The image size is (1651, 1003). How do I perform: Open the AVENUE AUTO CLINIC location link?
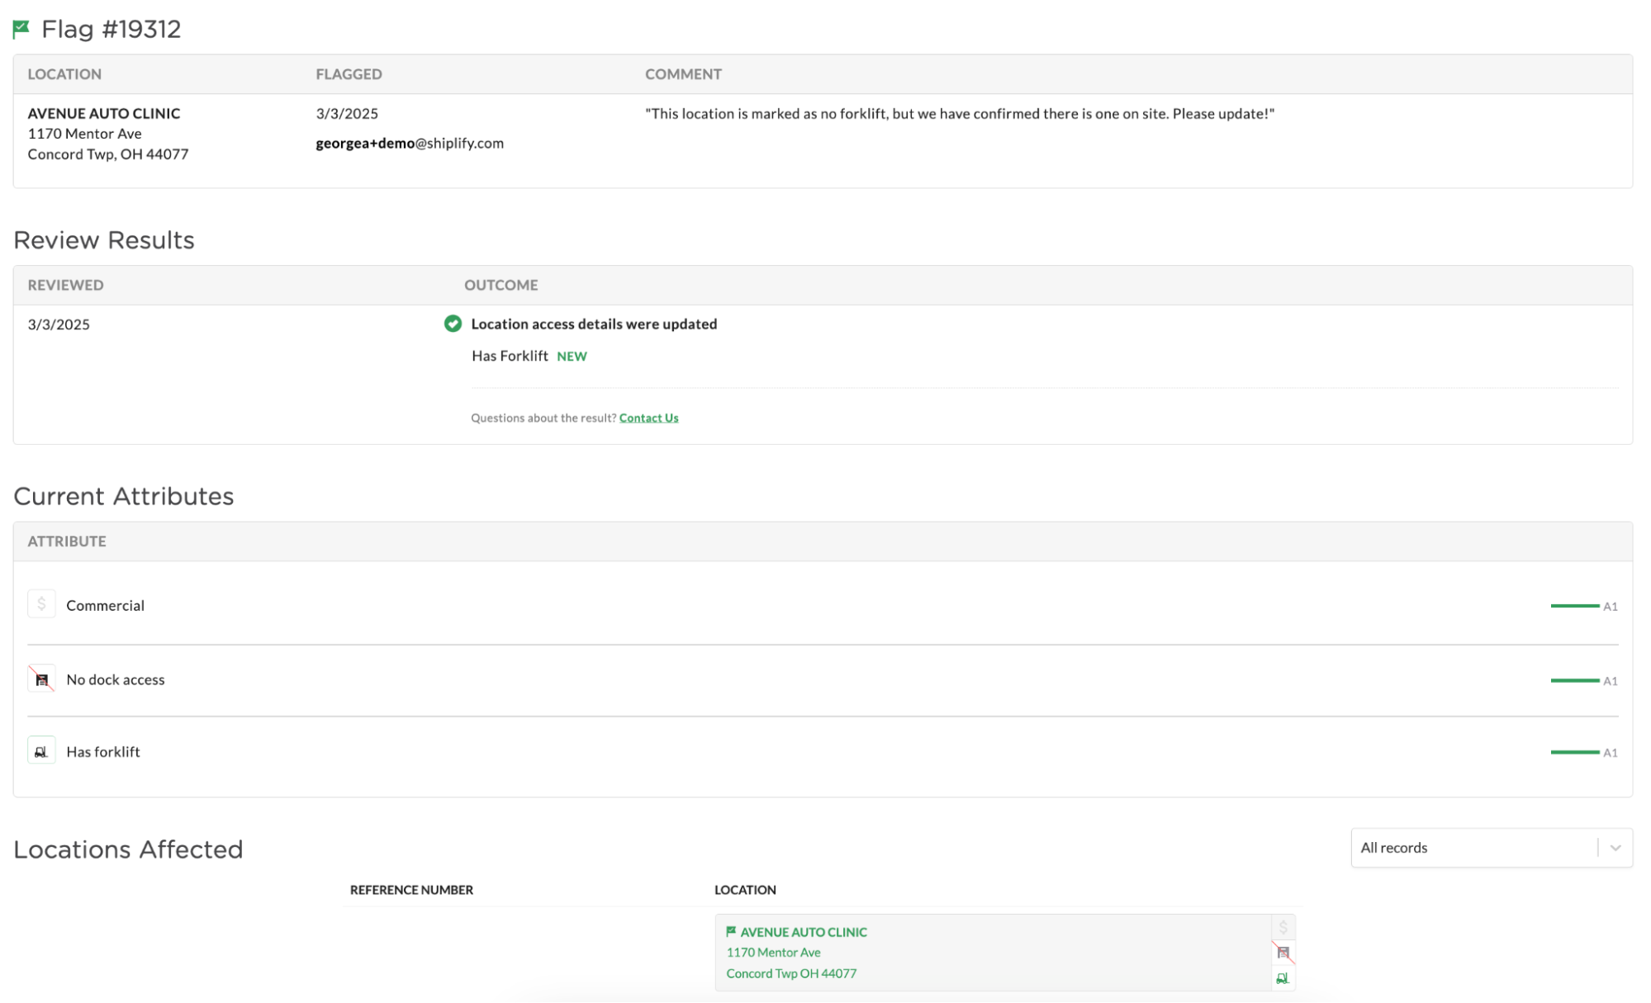click(803, 932)
